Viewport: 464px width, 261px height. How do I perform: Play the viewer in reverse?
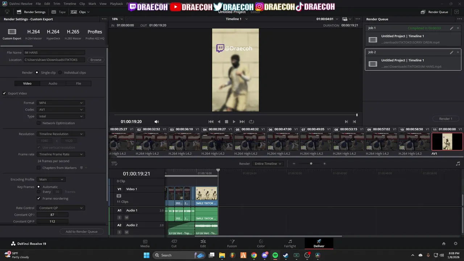(219, 122)
